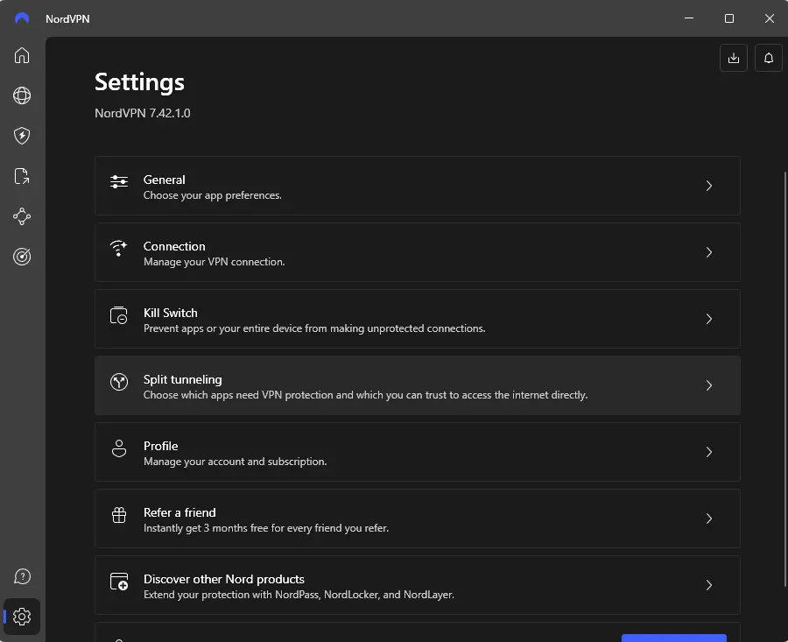Screen dimensions: 788x642
Task: Click 'Instantly get 3 months free' description
Action: [x=266, y=528]
